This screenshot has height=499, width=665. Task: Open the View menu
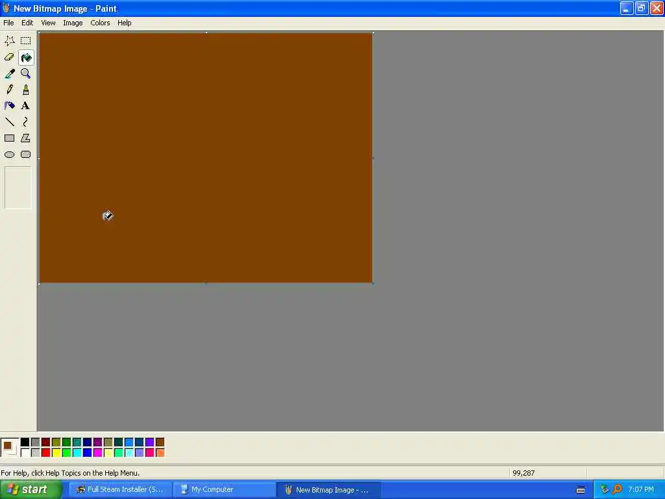(x=48, y=23)
